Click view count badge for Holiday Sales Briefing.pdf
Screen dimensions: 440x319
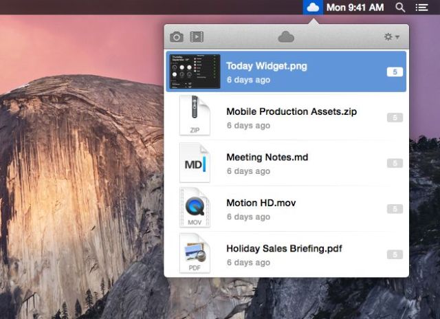[395, 254]
